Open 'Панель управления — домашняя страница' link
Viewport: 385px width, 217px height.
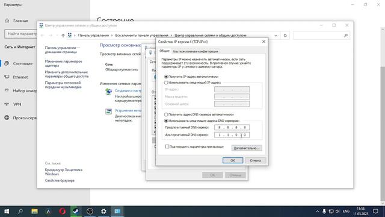pos(63,49)
